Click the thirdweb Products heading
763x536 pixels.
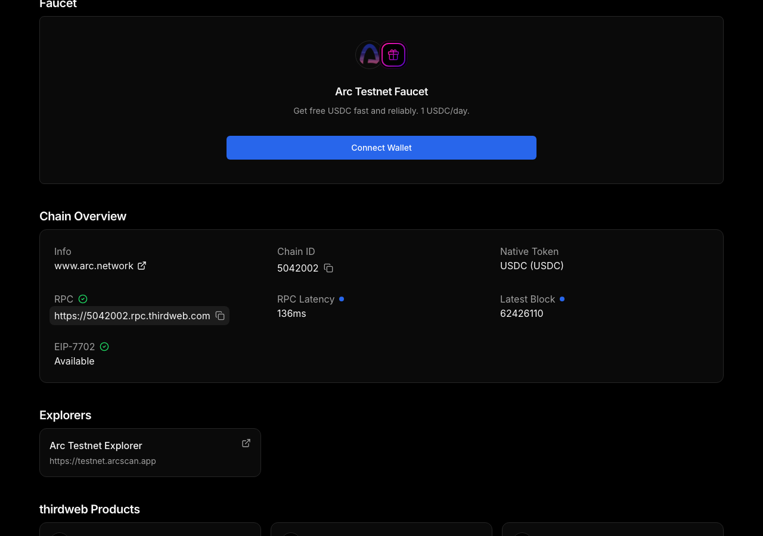(89, 509)
